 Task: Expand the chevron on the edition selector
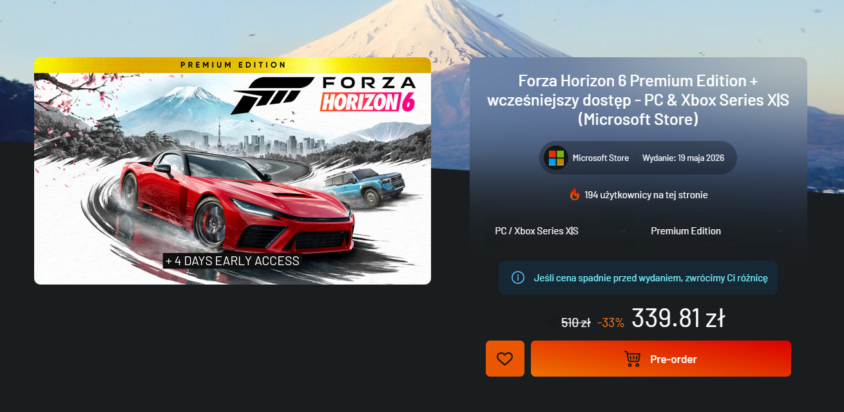[779, 231]
